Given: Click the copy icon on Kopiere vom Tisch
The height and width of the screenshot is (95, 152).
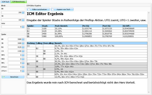Looking at the screenshot, I should point(53,10).
